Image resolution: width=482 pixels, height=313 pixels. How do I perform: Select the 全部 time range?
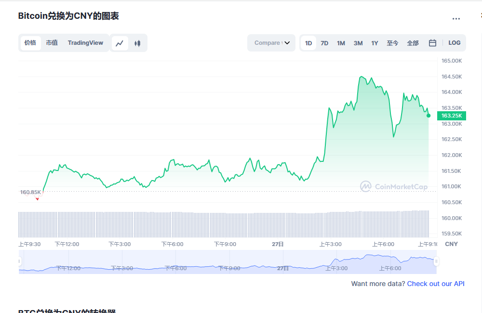(413, 43)
